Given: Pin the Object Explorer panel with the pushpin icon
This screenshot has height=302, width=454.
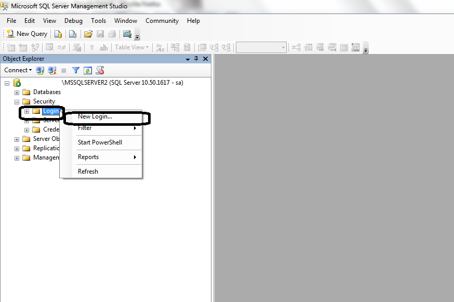Looking at the screenshot, I should [x=196, y=59].
